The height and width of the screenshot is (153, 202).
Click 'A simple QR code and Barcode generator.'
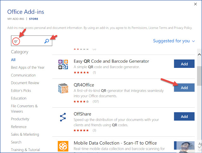tap(107, 67)
